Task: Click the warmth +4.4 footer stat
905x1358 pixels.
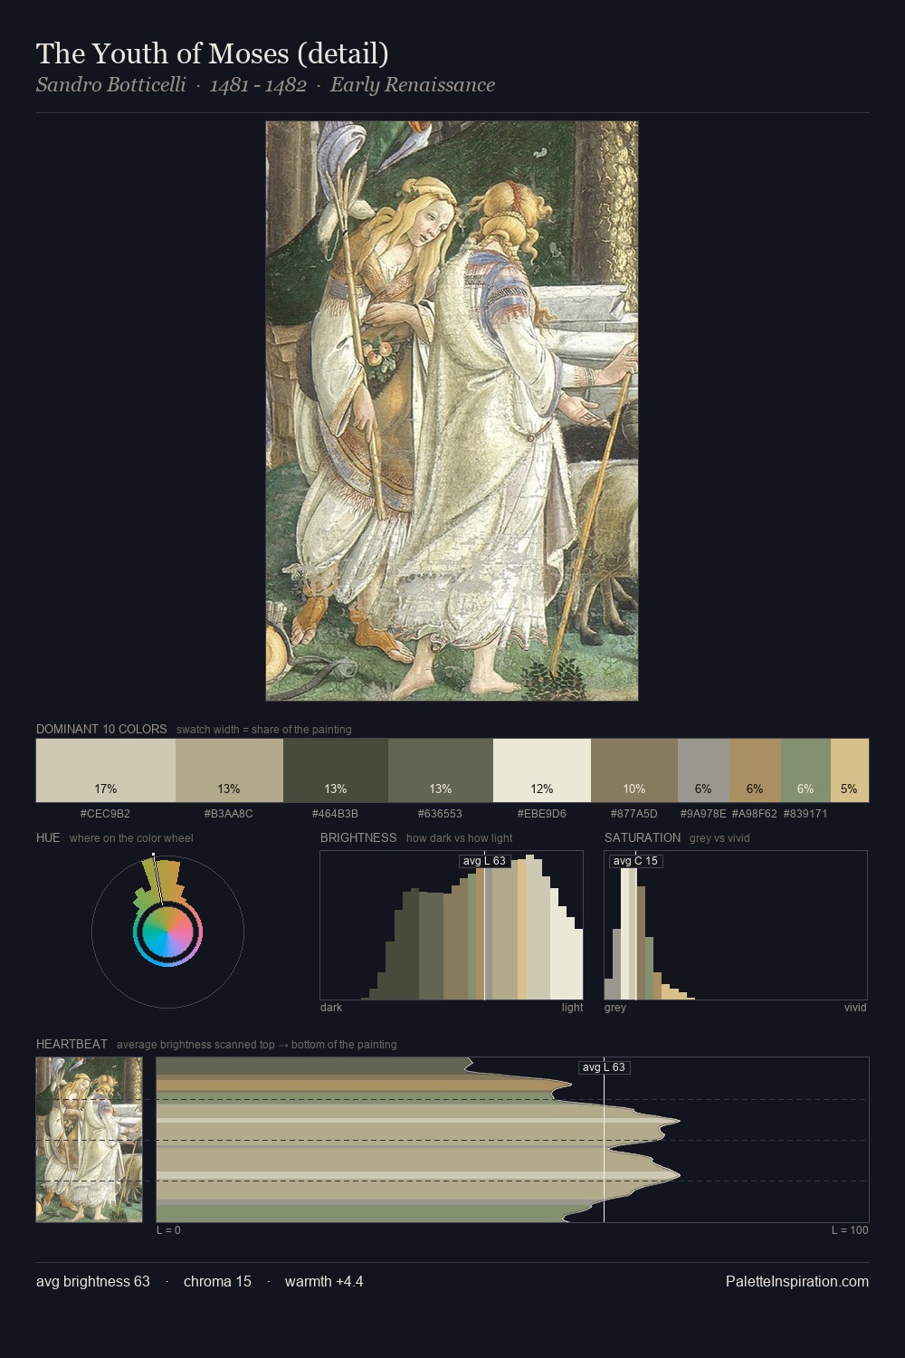Action: [x=324, y=1281]
